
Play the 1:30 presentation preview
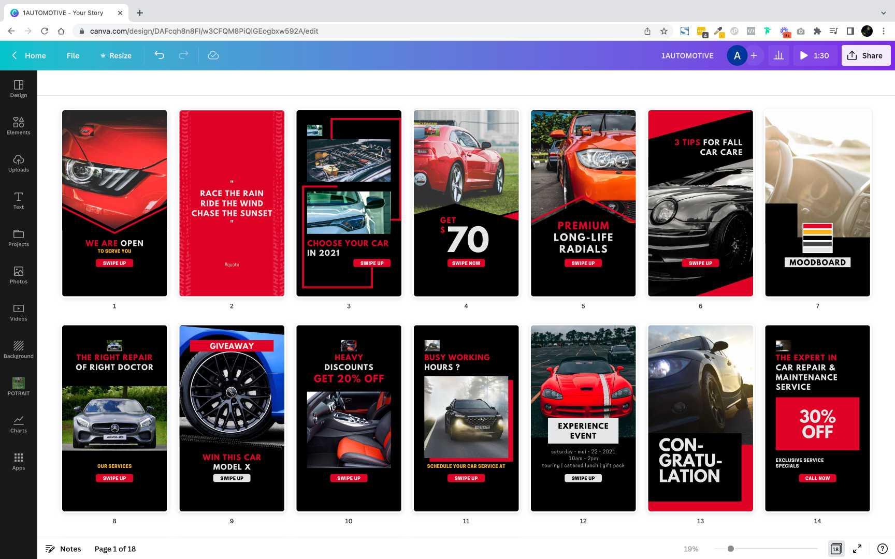click(814, 55)
